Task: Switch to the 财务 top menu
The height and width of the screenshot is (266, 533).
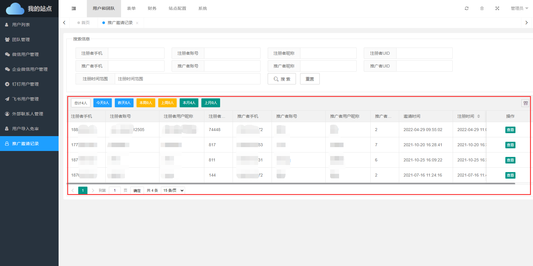Action: (x=152, y=8)
